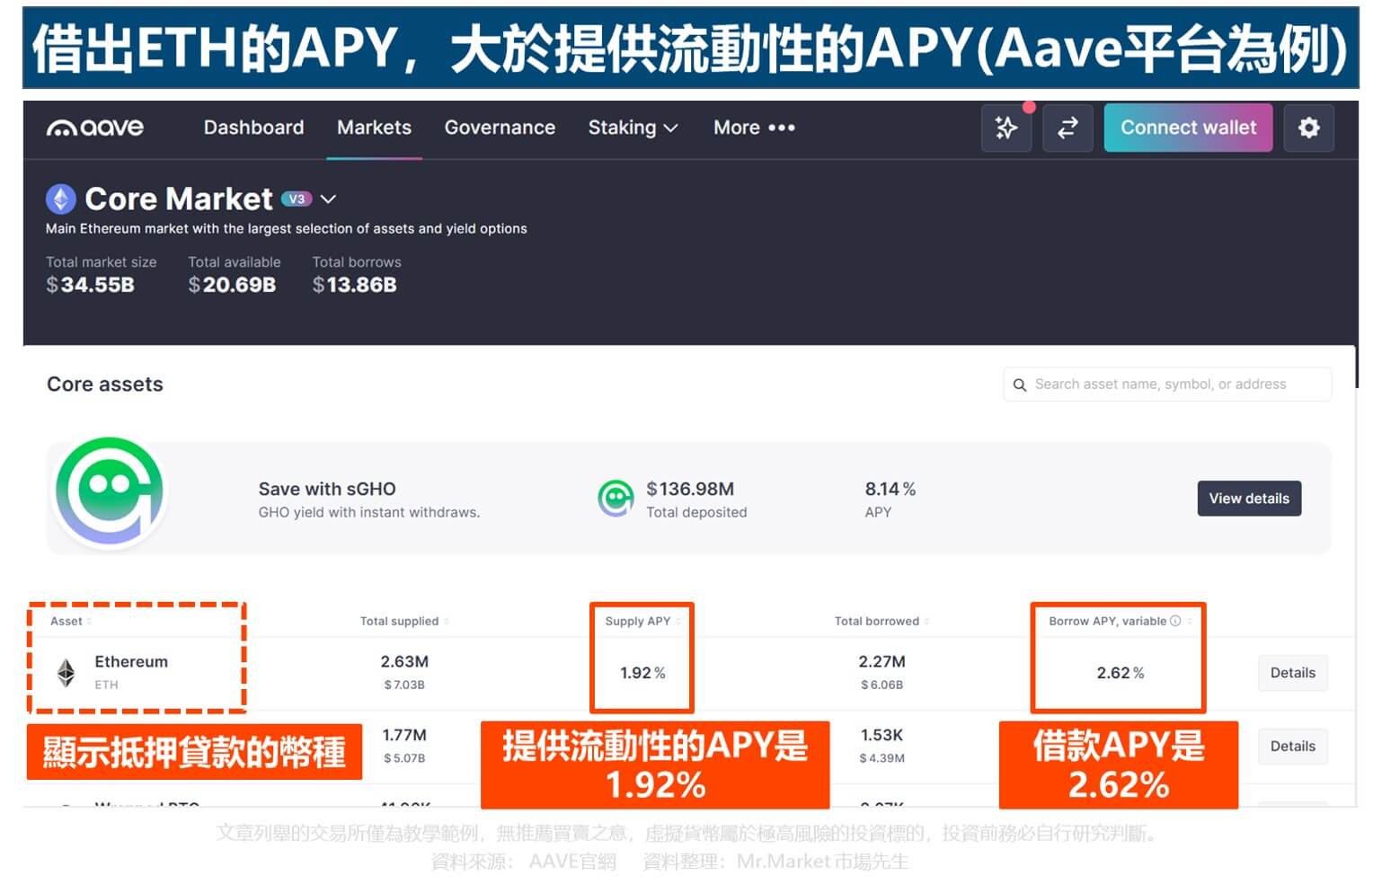Focus the asset search input field

(x=1167, y=385)
